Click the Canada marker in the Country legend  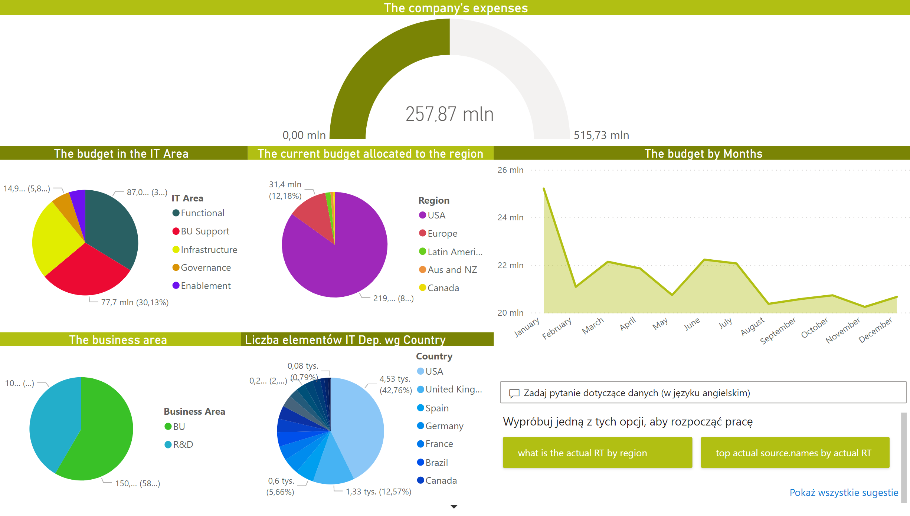pos(420,480)
